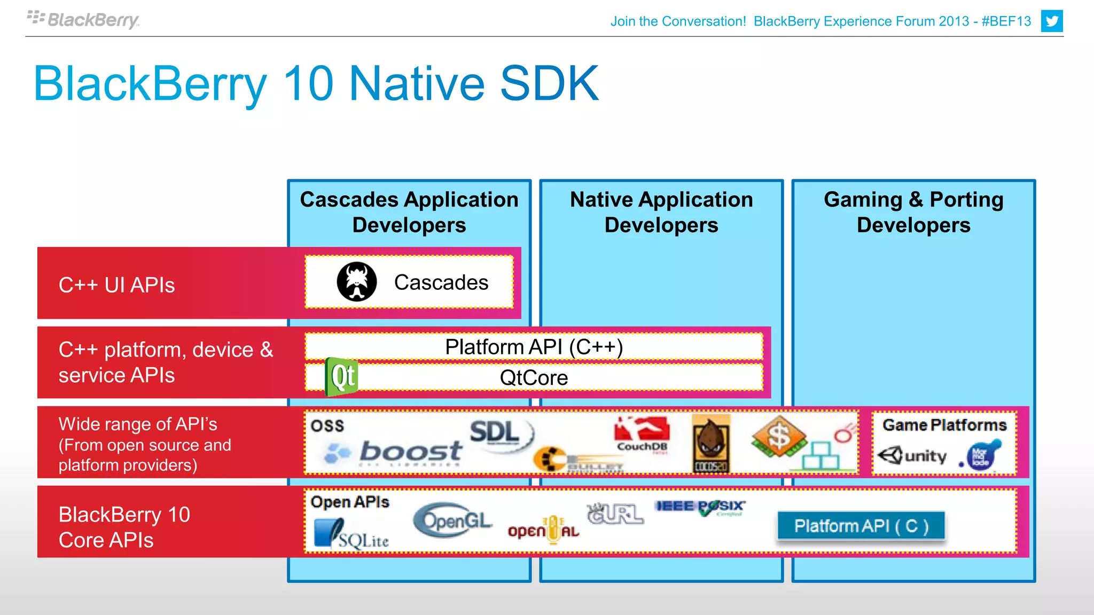Click the Platform API (C++) bar
The width and height of the screenshot is (1094, 615).
tap(533, 347)
